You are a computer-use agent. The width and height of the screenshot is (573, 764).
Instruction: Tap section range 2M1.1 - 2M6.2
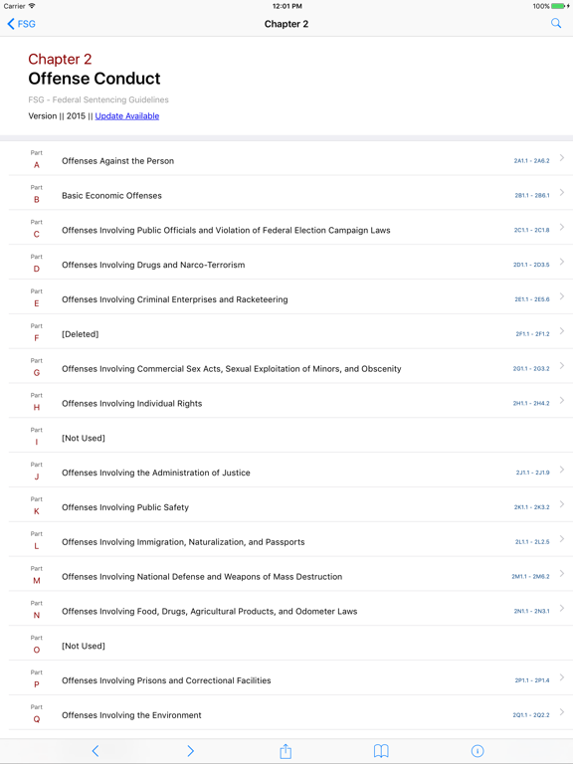[530, 576]
